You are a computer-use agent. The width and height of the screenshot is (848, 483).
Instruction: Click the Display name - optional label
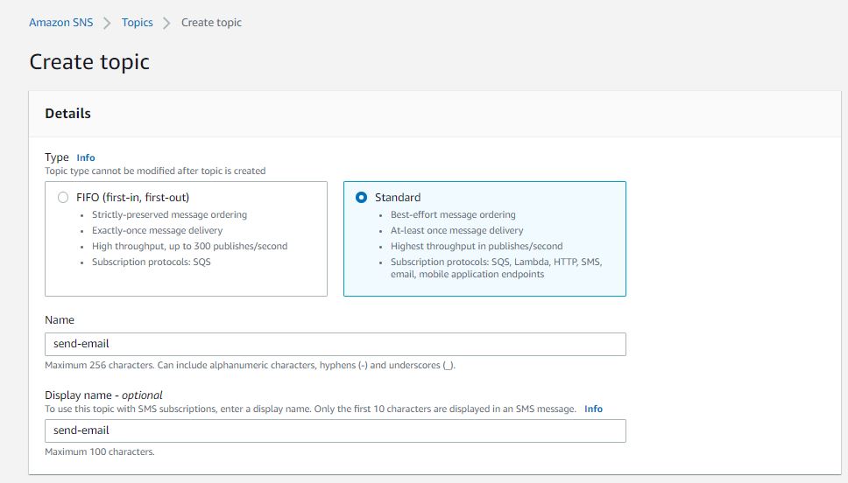point(103,395)
